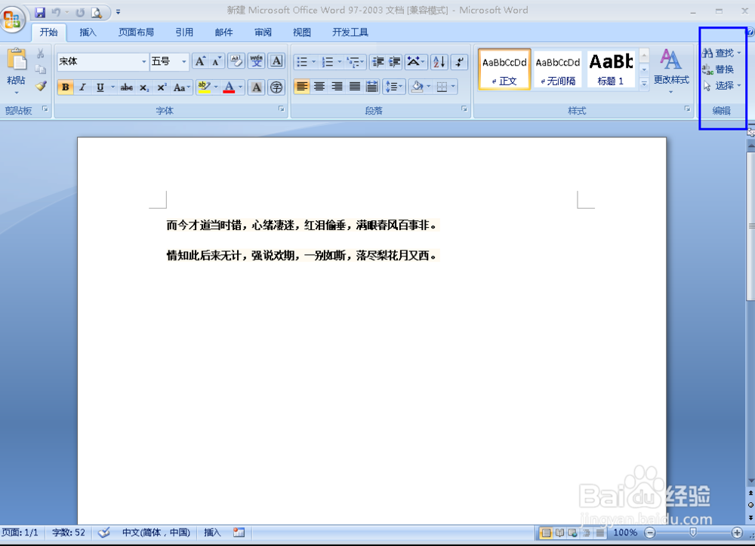Shrink font size
This screenshot has width=755, height=546.
(217, 61)
